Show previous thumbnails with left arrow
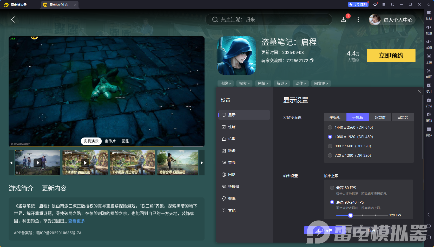 coord(11,163)
